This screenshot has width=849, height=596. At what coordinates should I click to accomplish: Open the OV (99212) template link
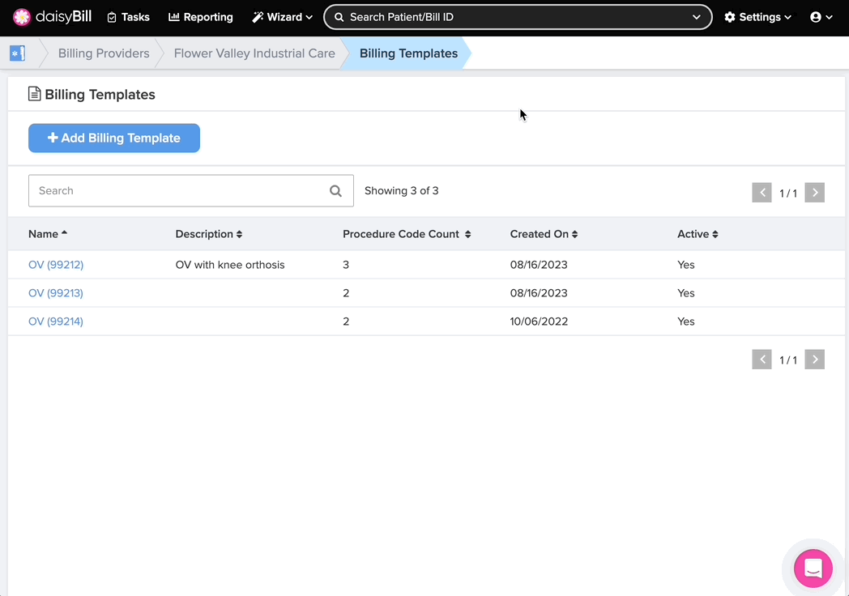(x=56, y=265)
